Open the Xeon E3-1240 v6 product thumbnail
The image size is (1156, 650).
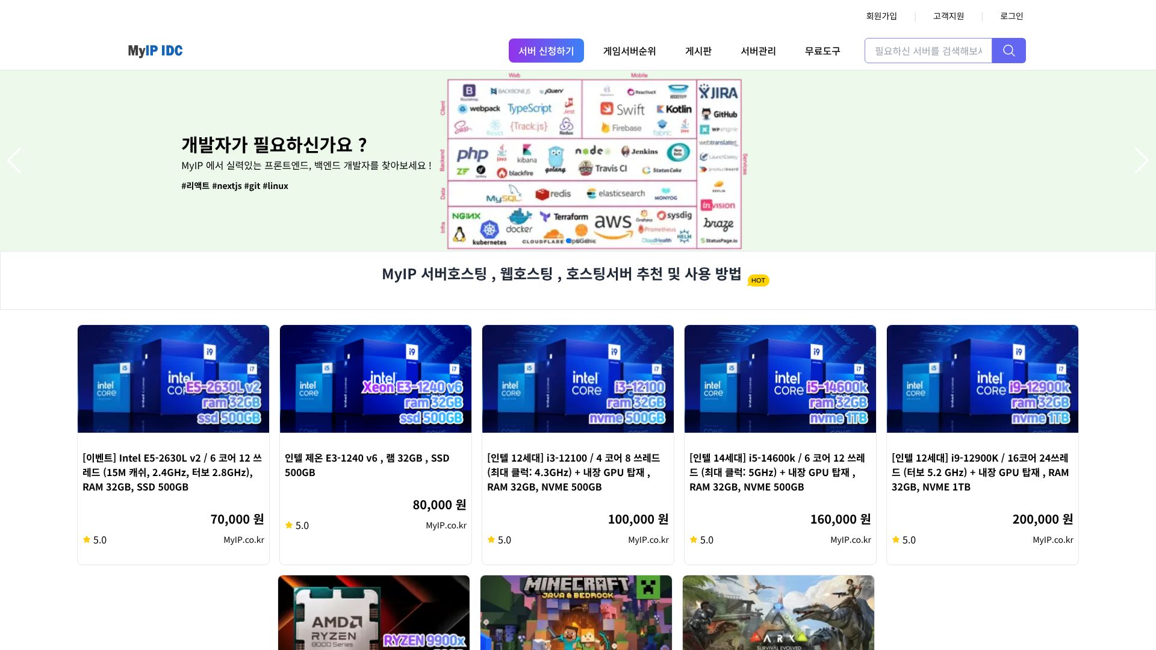(376, 379)
